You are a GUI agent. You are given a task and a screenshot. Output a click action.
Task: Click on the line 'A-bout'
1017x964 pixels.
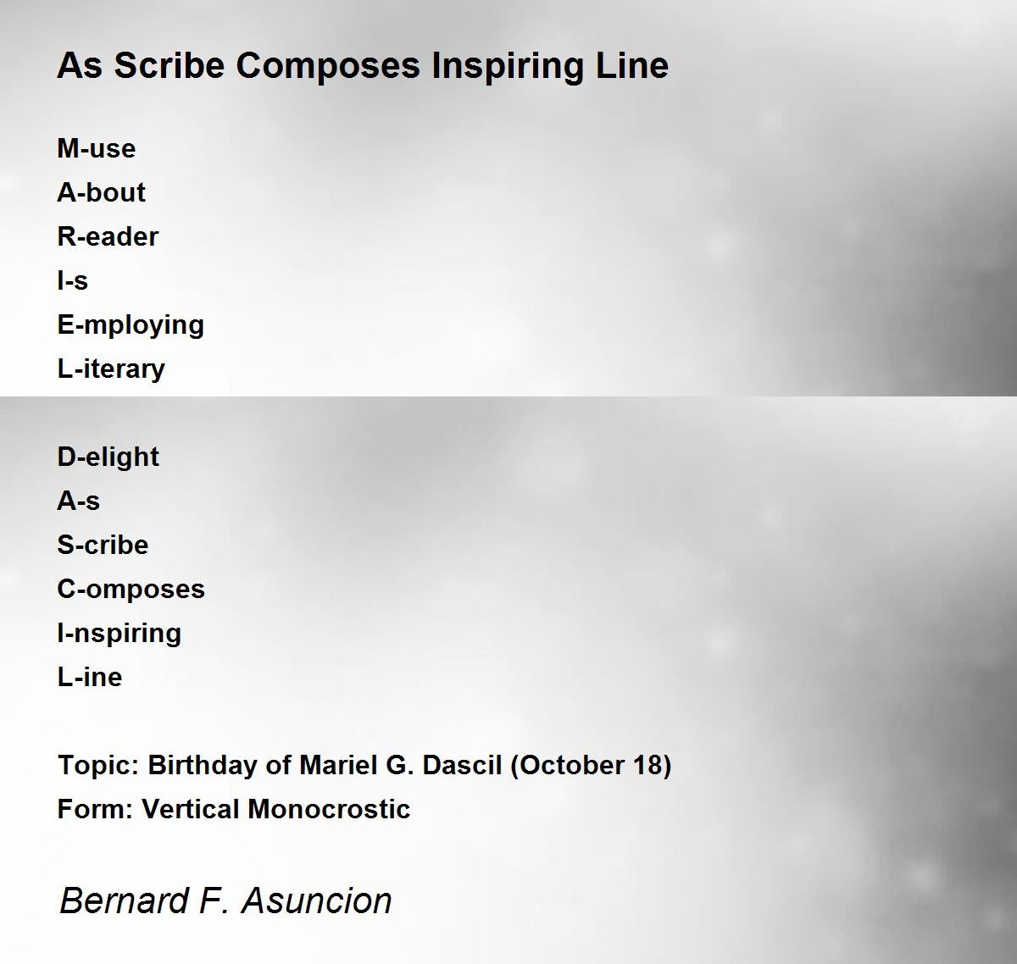point(101,192)
